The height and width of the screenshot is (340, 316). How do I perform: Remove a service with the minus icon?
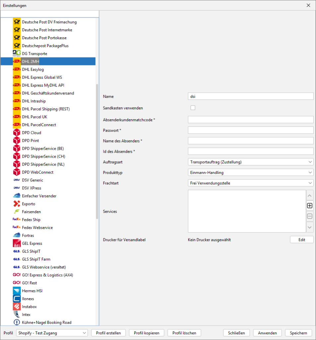coord(310,216)
